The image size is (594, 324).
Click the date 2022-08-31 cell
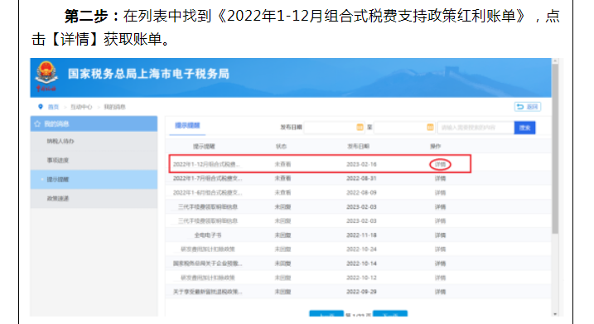361,178
